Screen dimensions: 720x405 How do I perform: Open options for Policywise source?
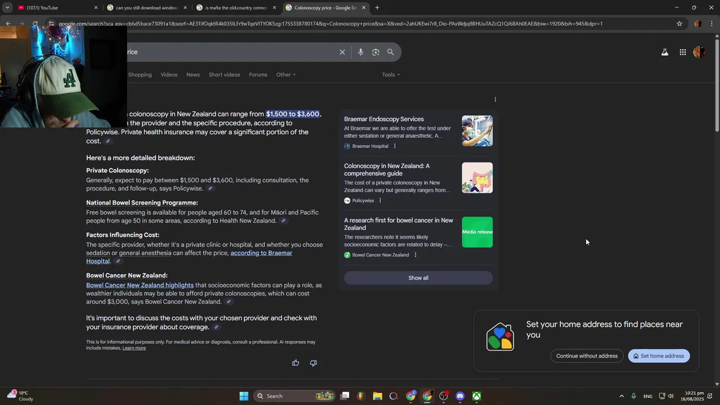380,201
